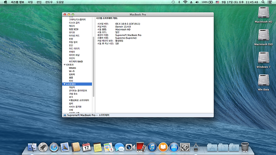
Task: Select 비활성화된 소프트웨어 in sidebar
Action: [79, 100]
